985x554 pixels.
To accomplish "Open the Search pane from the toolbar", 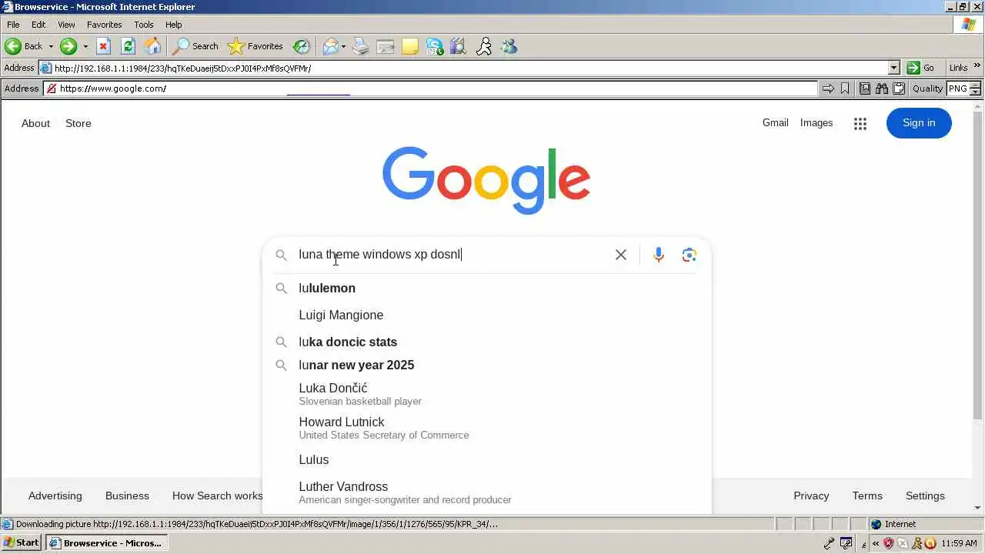I will (x=195, y=46).
